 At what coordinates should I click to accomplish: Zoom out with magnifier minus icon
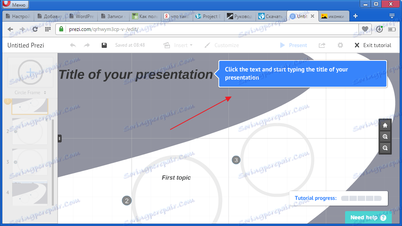coord(385,148)
